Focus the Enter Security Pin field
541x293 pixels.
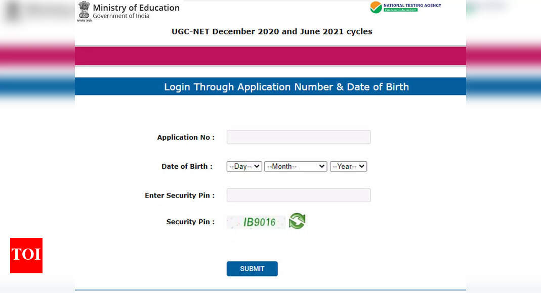pyautogui.click(x=299, y=195)
